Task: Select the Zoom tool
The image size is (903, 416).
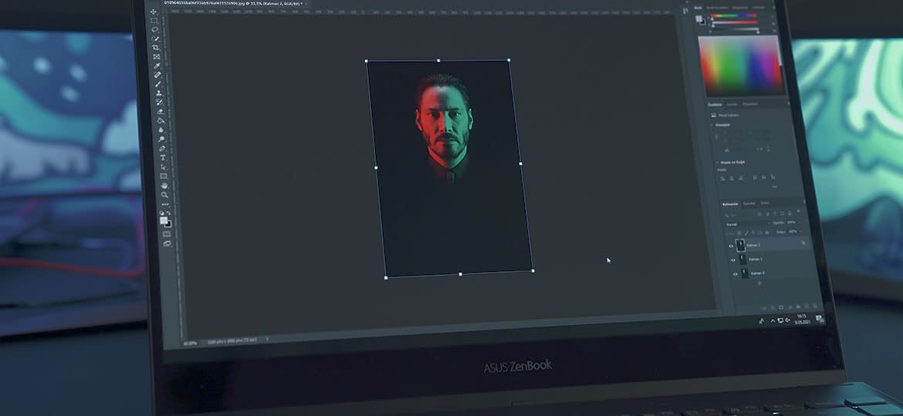Action: pyautogui.click(x=165, y=195)
